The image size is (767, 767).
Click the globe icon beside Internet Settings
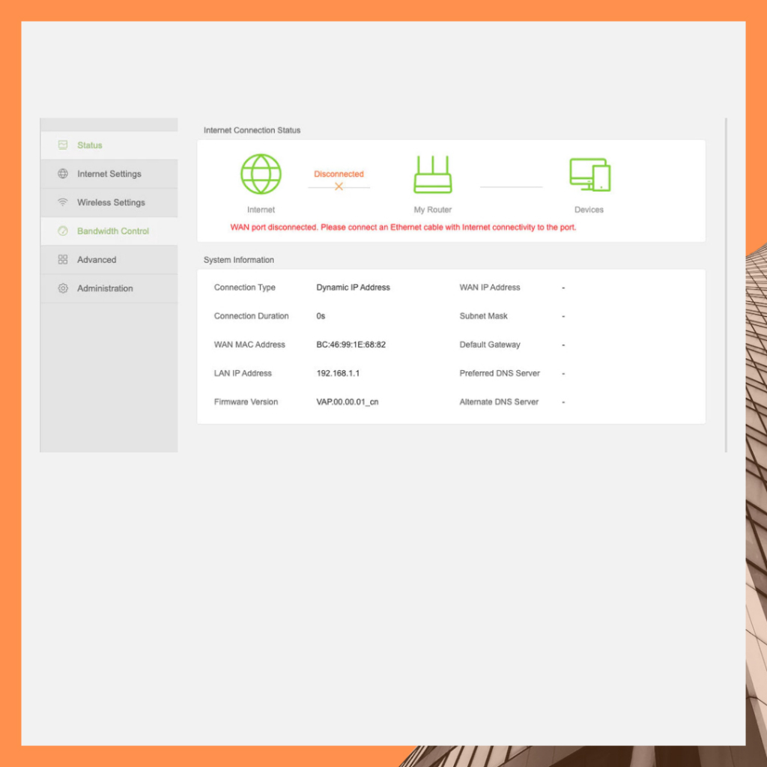point(63,174)
